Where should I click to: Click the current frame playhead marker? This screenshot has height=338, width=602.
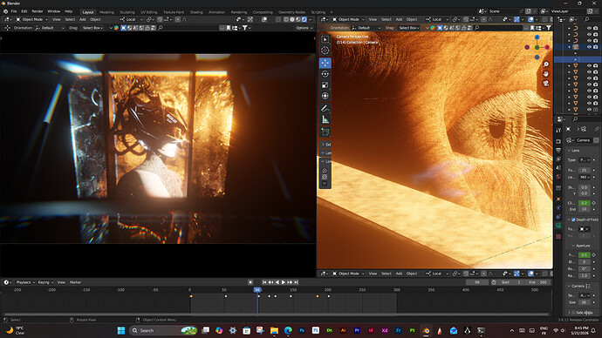pyautogui.click(x=257, y=290)
